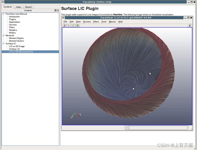Collapse the Moments tree node
The height and width of the screenshot is (150, 197).
(x=4, y=35)
